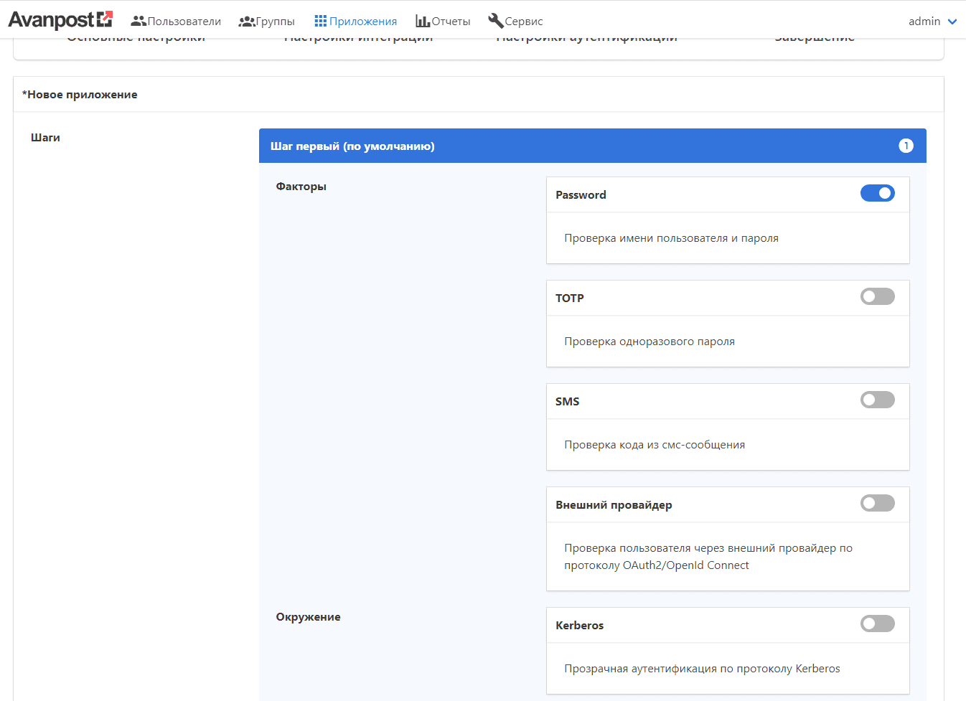Click the Avanpost logo
Viewport: 966px width, 701px height.
[60, 20]
